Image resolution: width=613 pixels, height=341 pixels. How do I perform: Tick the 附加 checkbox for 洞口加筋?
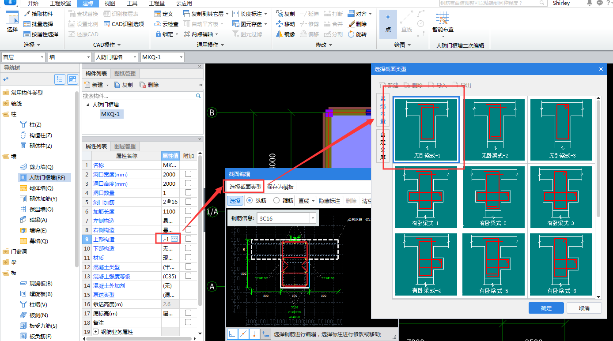click(x=188, y=202)
